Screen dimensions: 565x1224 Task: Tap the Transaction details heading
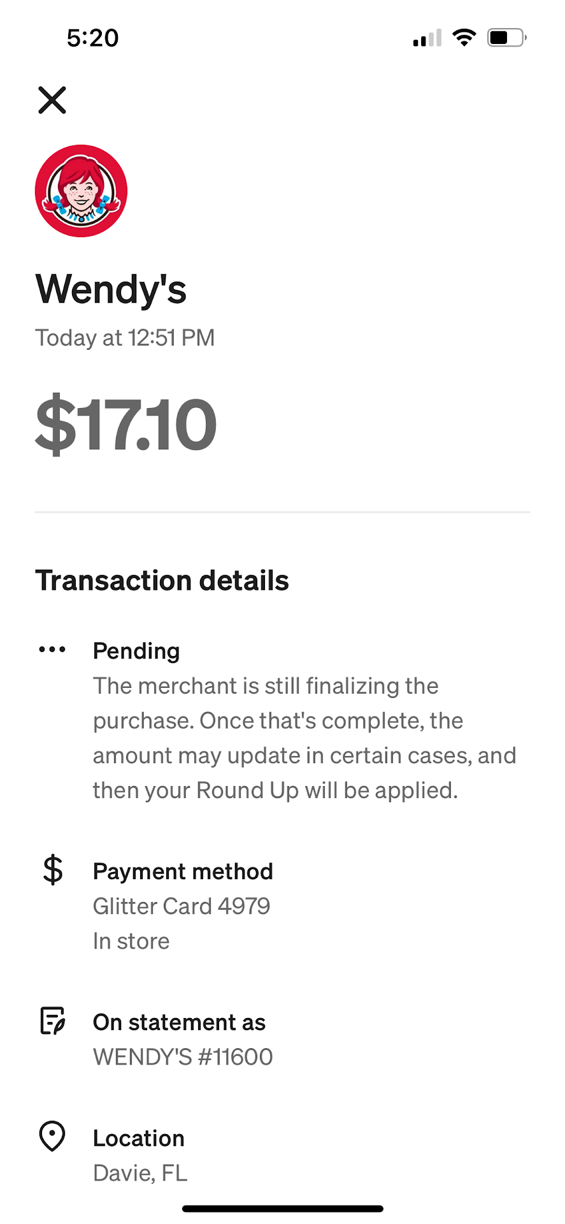tap(162, 581)
